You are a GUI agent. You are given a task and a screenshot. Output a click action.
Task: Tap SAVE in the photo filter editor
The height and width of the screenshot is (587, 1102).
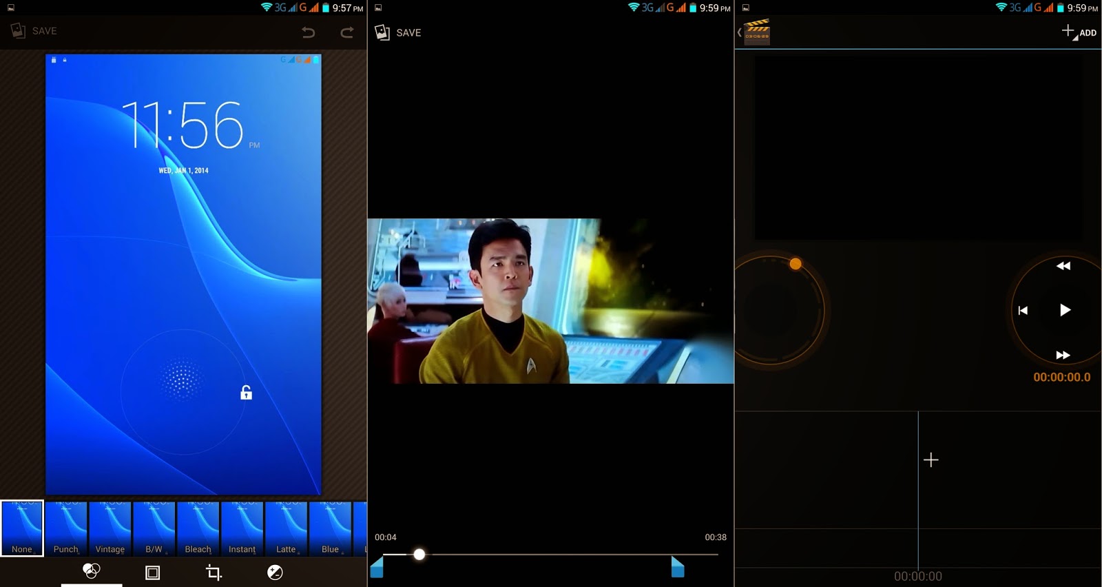34,31
